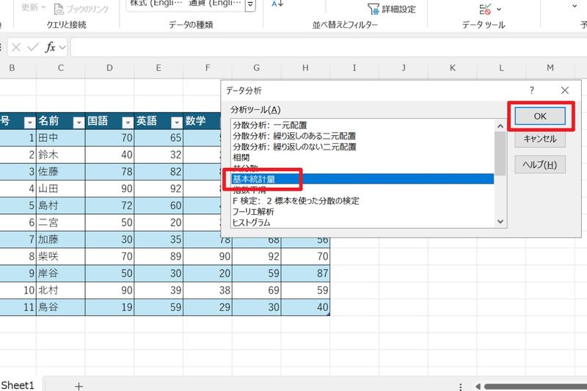Close the データ分析 dialog
This screenshot has width=587, height=391.
tap(565, 90)
